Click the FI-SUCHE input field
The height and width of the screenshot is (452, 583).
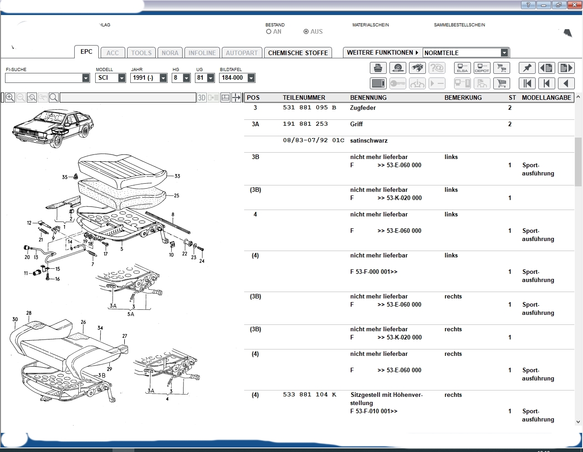[44, 78]
